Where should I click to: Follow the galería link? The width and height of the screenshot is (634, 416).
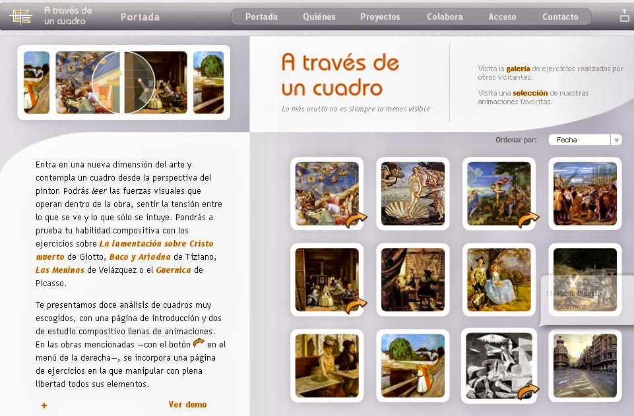click(518, 69)
